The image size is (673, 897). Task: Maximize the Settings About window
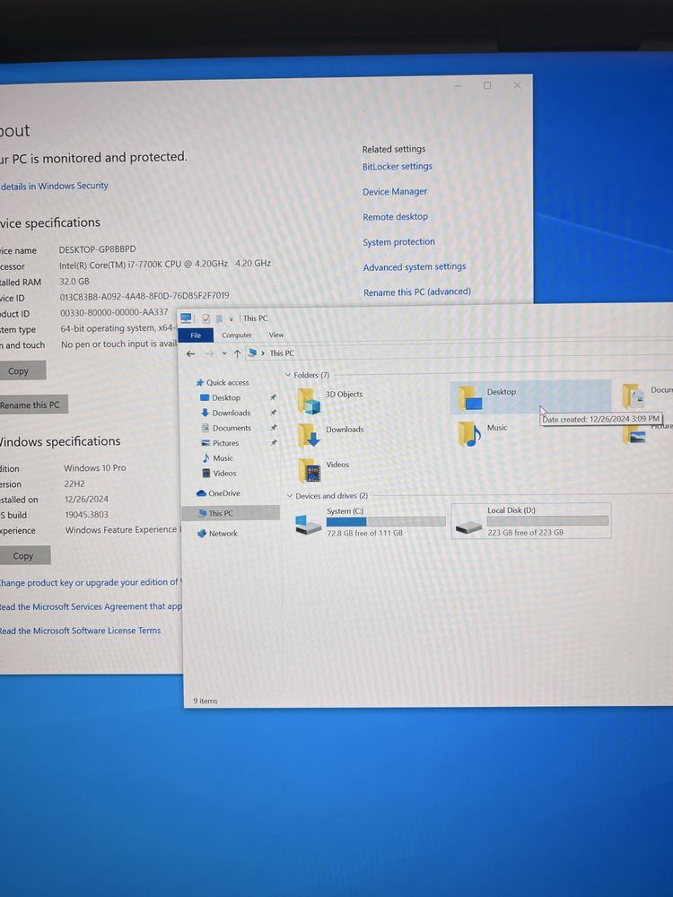pyautogui.click(x=487, y=85)
